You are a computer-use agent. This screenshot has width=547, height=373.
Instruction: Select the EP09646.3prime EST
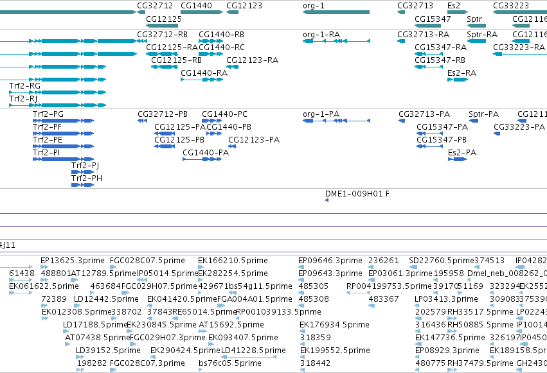pyautogui.click(x=301, y=267)
